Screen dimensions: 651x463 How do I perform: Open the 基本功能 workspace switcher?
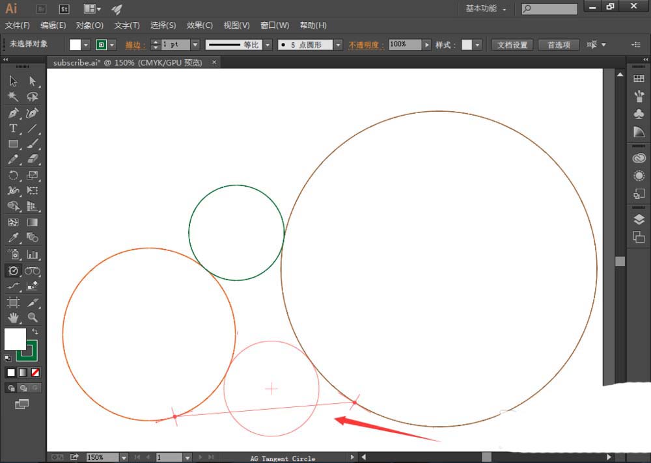click(x=486, y=9)
